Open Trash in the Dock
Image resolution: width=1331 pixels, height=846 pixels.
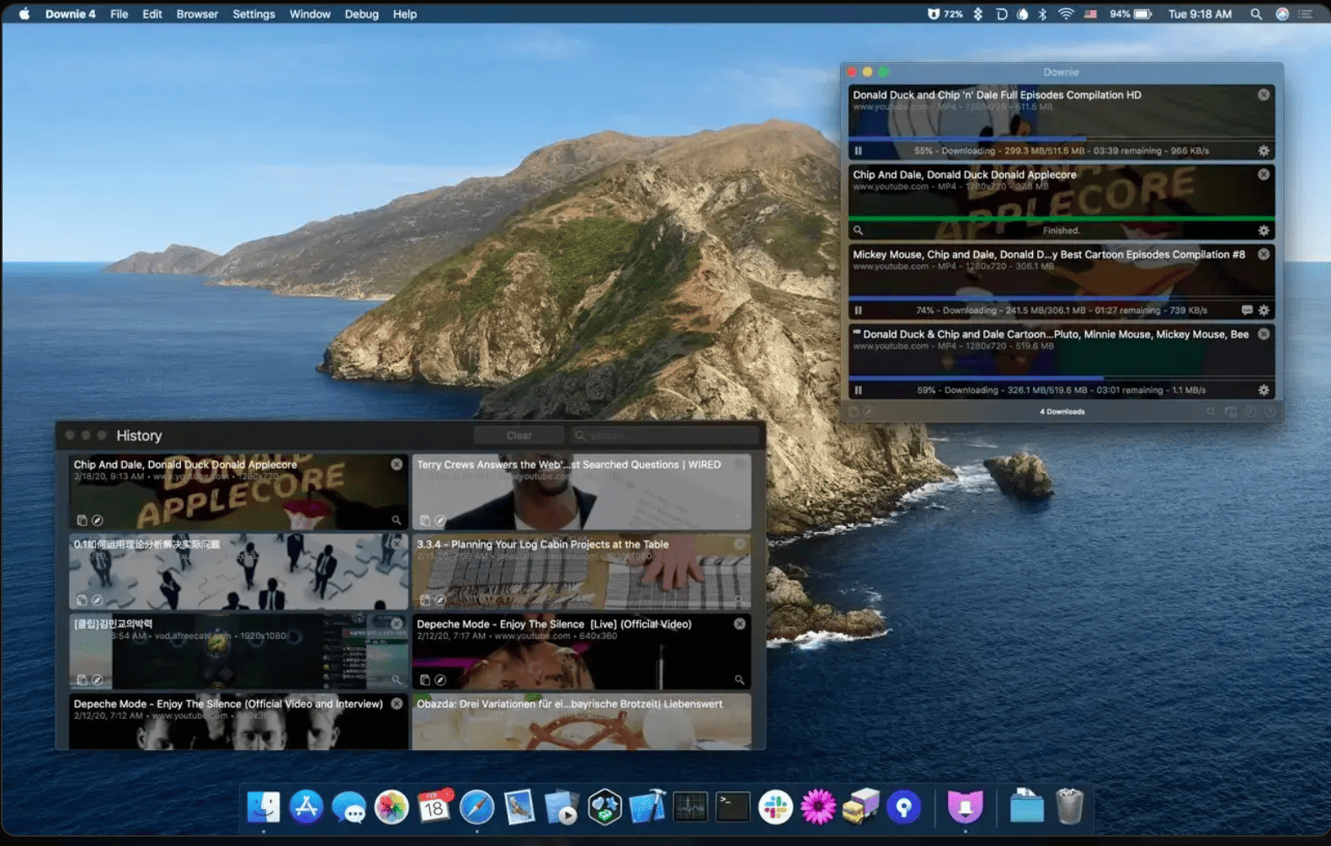click(x=1069, y=806)
